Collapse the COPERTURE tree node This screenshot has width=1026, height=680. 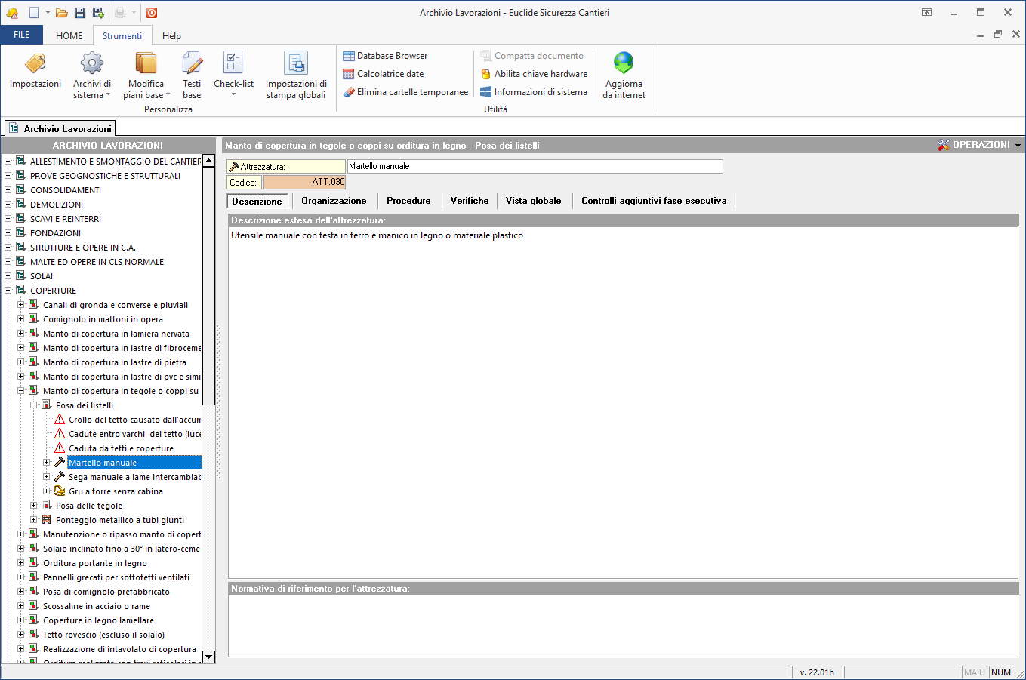[8, 291]
